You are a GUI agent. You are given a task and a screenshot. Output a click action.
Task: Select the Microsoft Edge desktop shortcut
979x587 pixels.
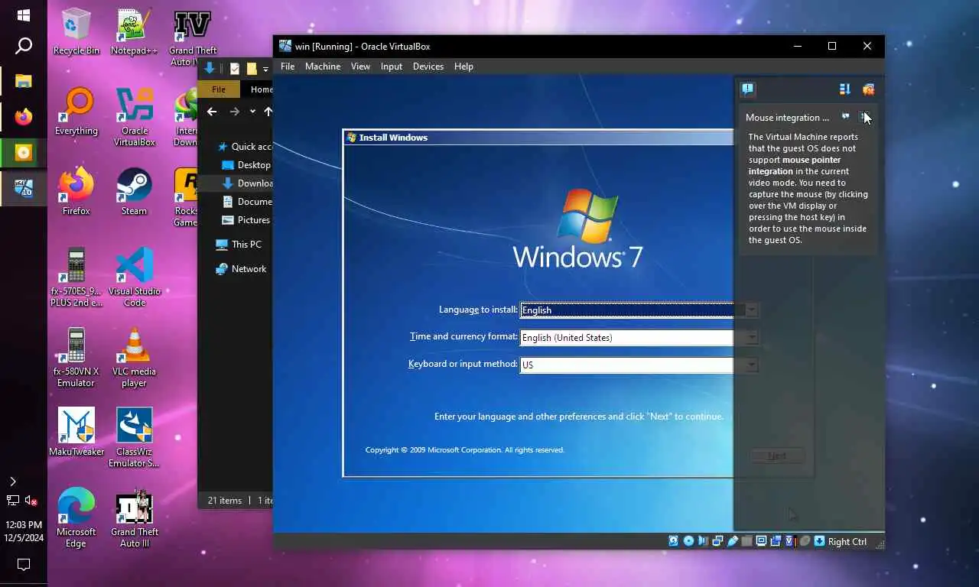click(x=76, y=518)
